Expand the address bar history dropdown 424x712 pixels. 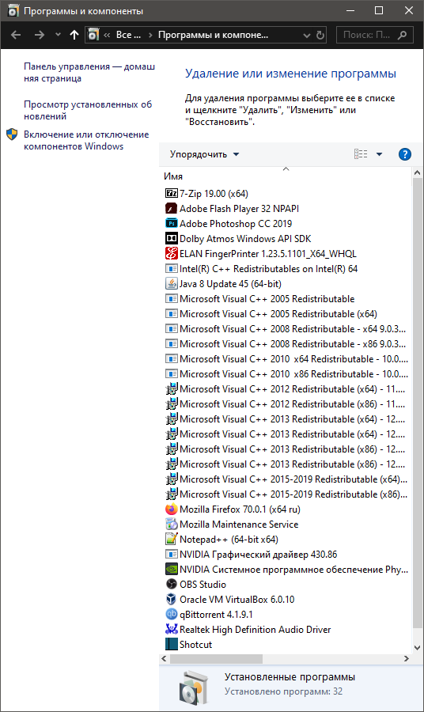(306, 35)
